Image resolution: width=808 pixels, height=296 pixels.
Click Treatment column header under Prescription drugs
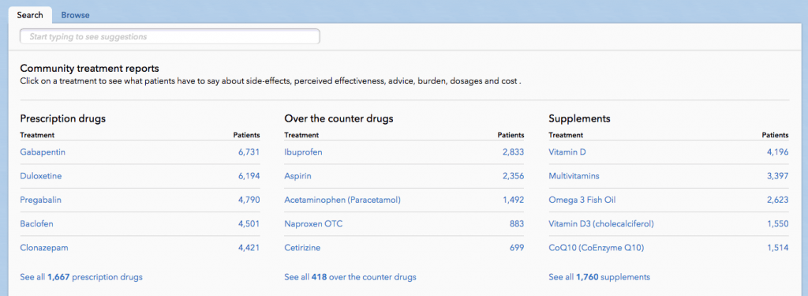click(x=37, y=135)
